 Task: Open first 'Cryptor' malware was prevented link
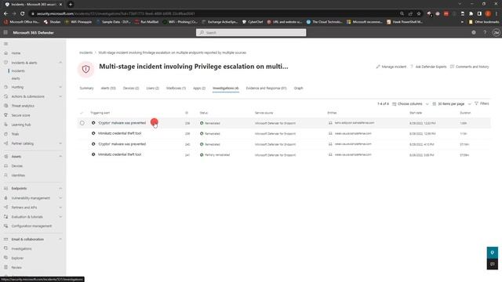pyautogui.click(x=122, y=123)
